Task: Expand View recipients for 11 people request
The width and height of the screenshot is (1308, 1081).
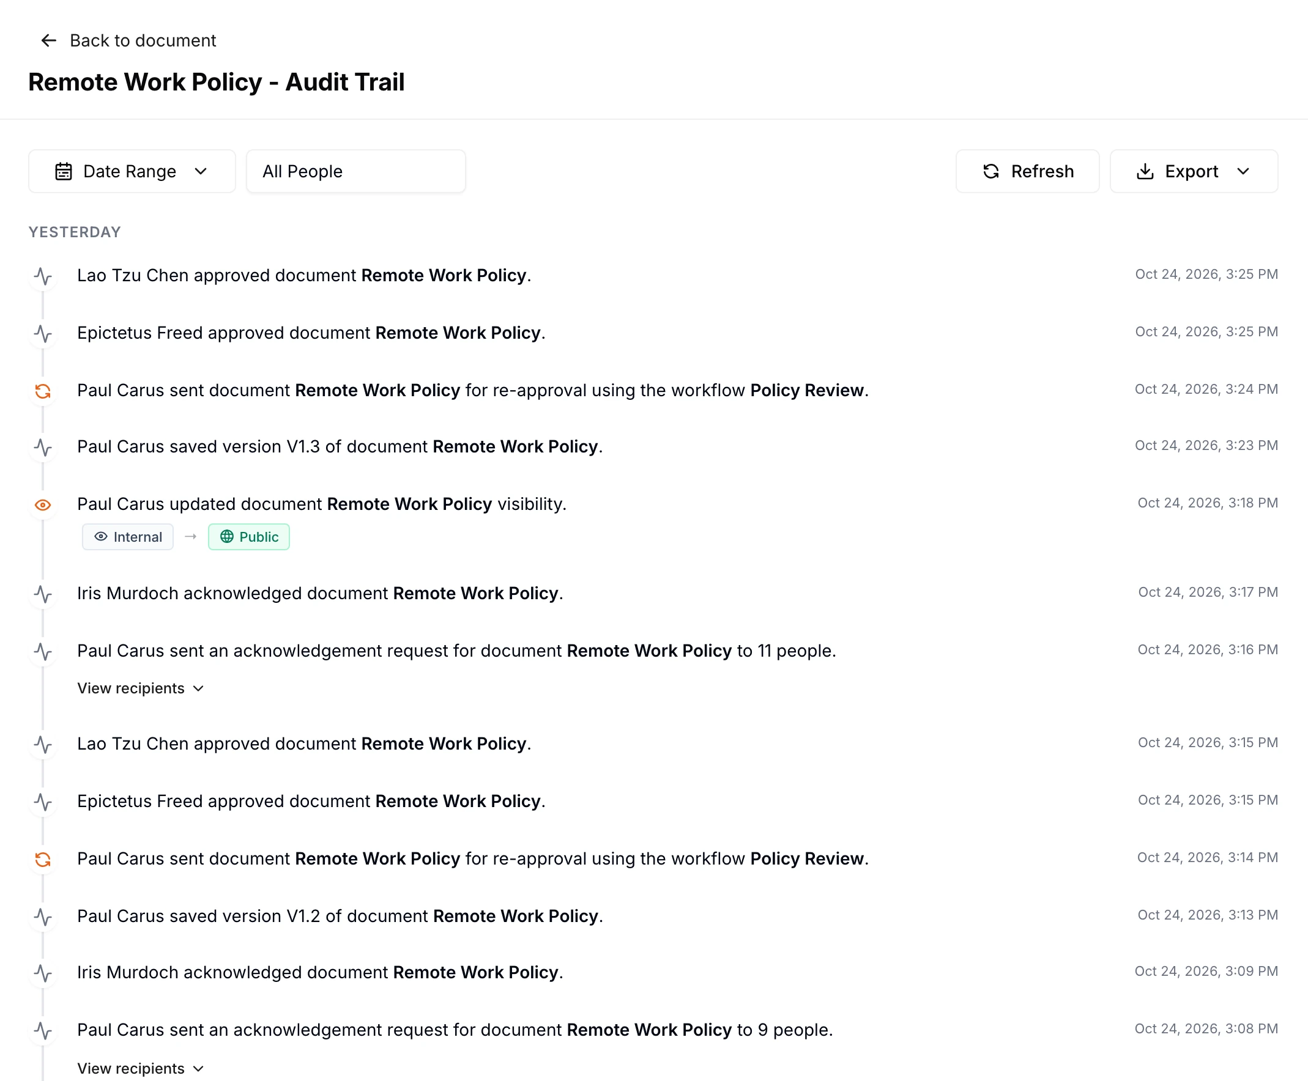Action: pyautogui.click(x=141, y=688)
